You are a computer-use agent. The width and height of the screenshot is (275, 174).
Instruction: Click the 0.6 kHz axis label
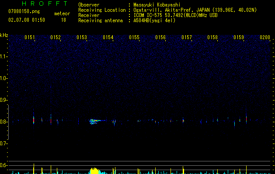[3, 165]
